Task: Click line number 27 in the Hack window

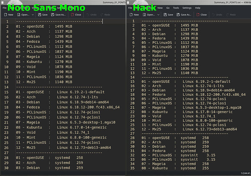Action: 132,133
